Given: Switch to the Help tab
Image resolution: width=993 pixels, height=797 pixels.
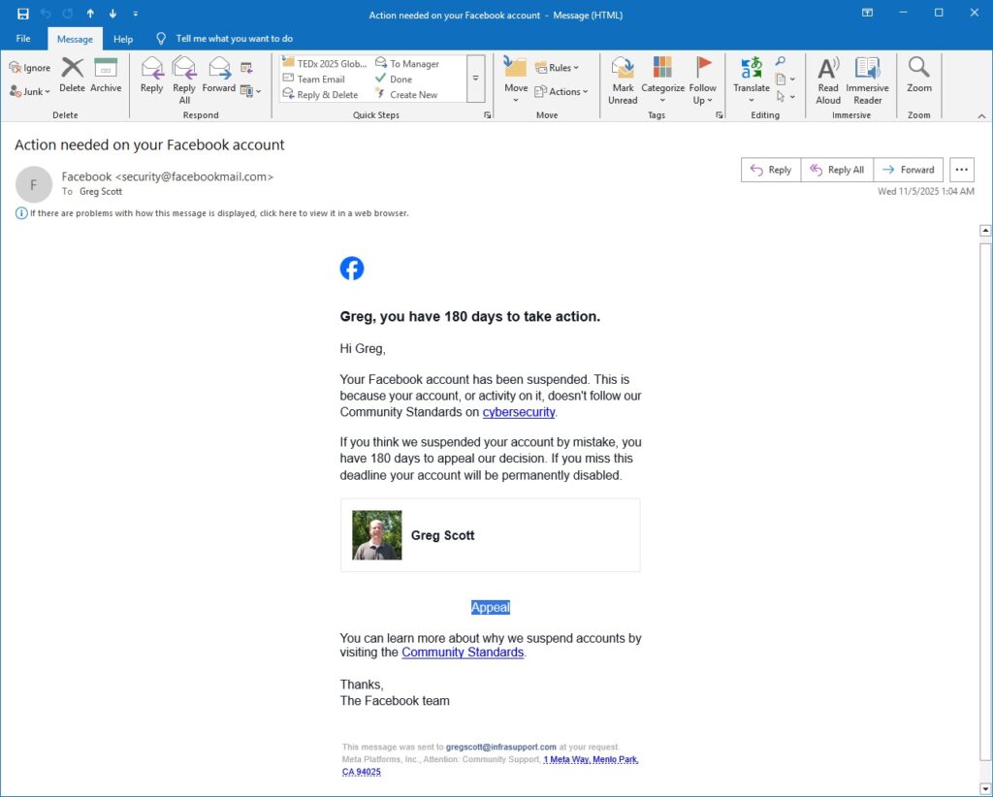Looking at the screenshot, I should [123, 39].
